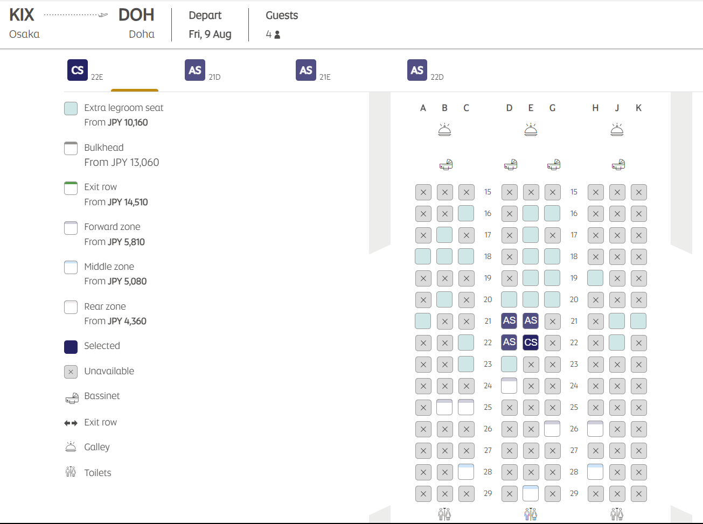Choose forward zone seat 24D
The height and width of the screenshot is (524, 703).
coord(509,386)
